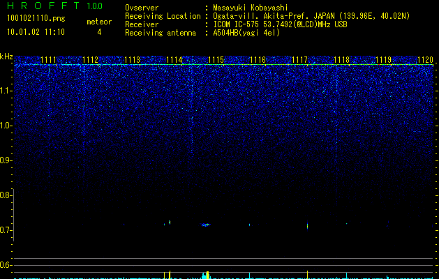Click the Receiver field label
The image size is (439, 279).
142,24
